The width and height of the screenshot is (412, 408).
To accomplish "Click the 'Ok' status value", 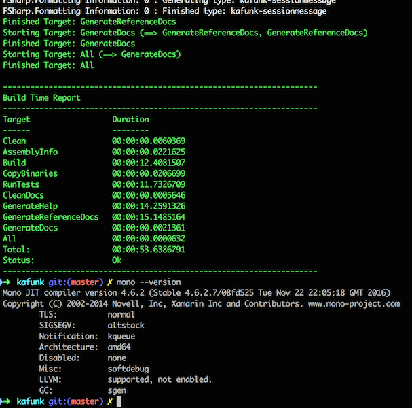I will (x=117, y=260).
